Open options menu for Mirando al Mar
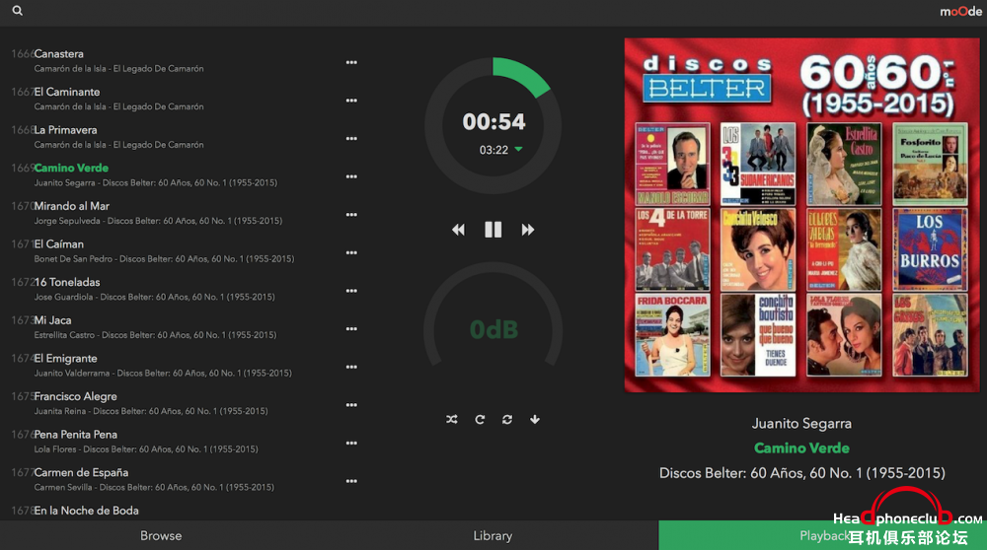Image resolution: width=987 pixels, height=550 pixels. (x=351, y=214)
